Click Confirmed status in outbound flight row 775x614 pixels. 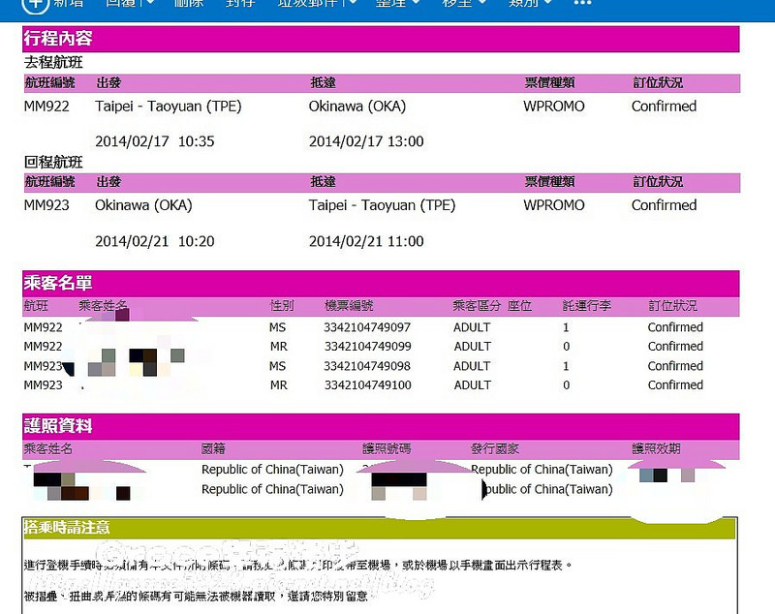coord(664,107)
